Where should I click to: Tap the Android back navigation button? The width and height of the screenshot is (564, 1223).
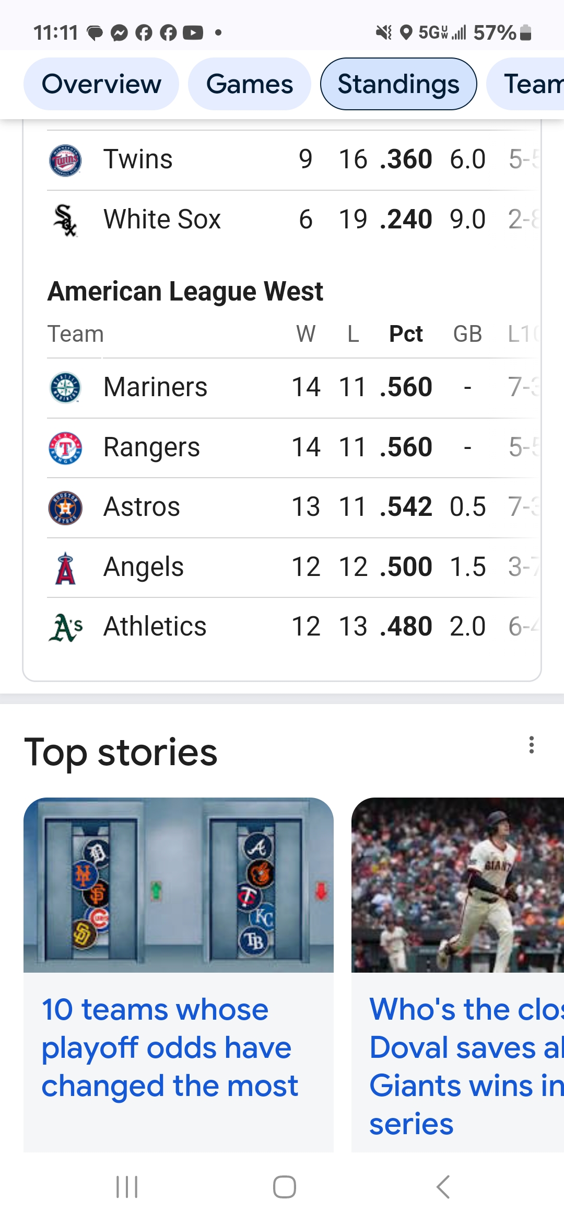(443, 1187)
